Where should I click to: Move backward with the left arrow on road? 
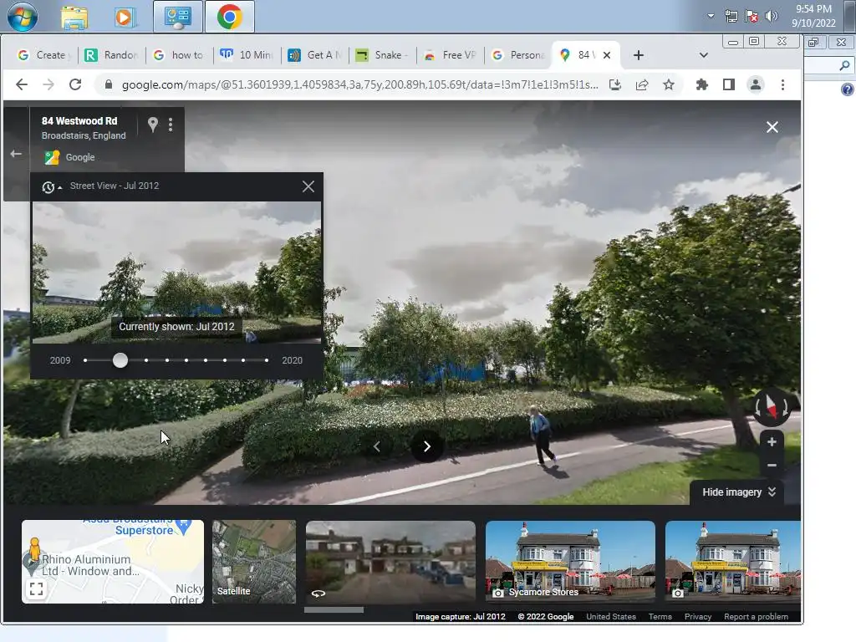[x=377, y=446]
